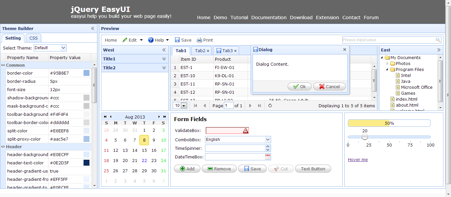Screen dimensions: 451x197
Task: Click the Cancel dialog button
Action: [x=330, y=86]
